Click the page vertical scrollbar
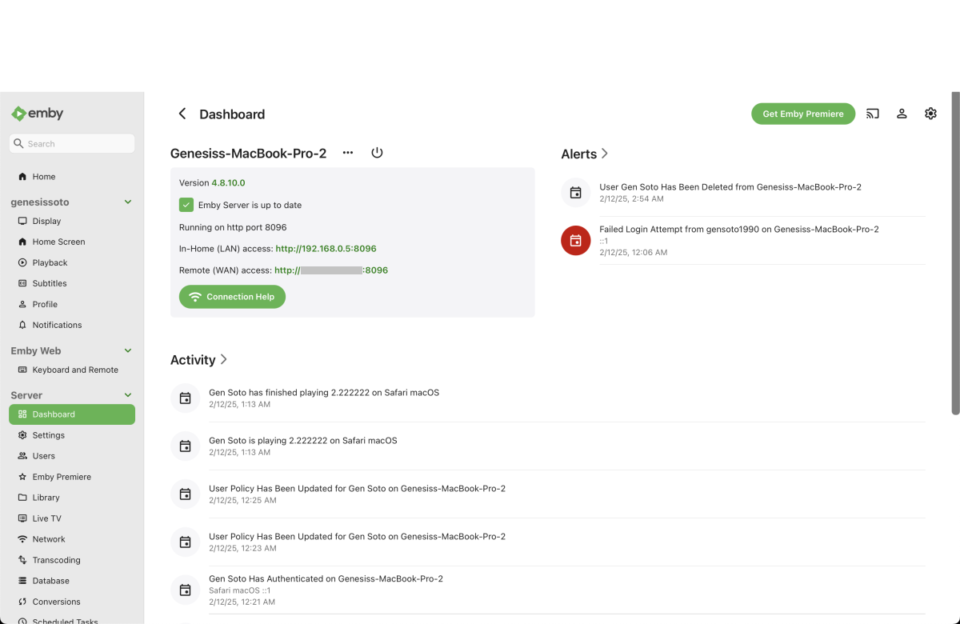960x624 pixels. point(955,253)
